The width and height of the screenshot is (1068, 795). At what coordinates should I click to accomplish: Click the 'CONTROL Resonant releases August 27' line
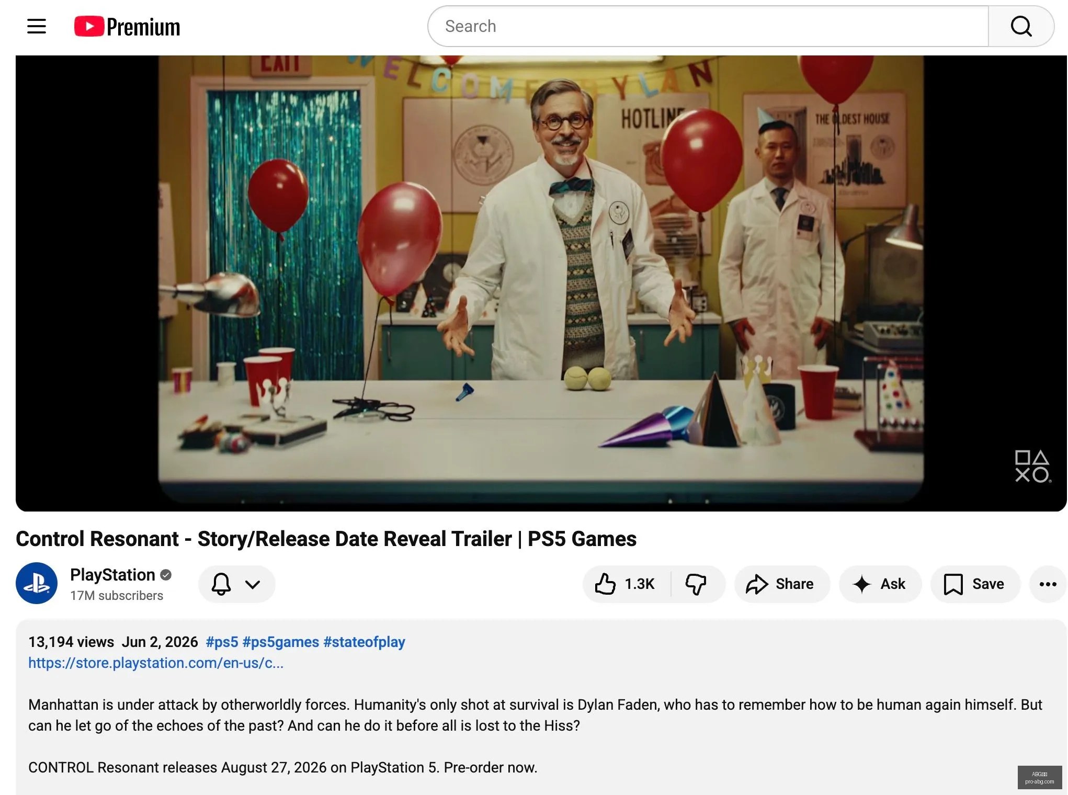(282, 767)
